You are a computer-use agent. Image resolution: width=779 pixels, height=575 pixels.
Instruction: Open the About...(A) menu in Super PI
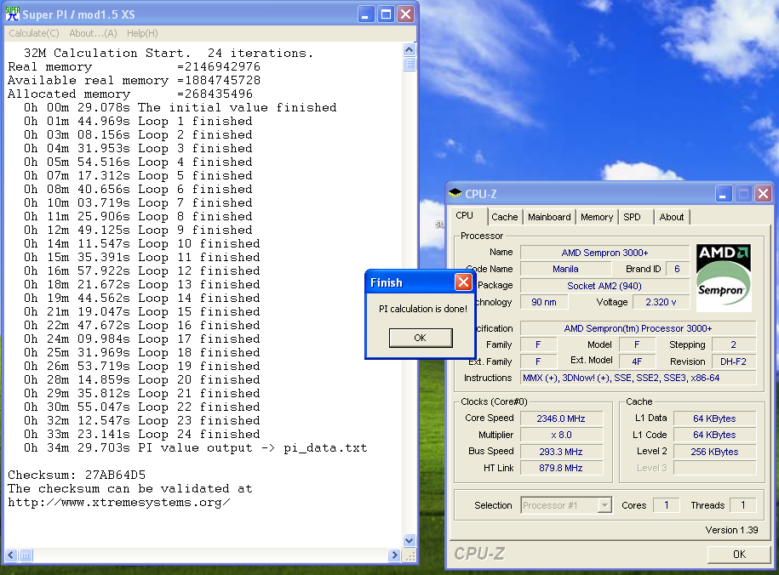click(93, 33)
